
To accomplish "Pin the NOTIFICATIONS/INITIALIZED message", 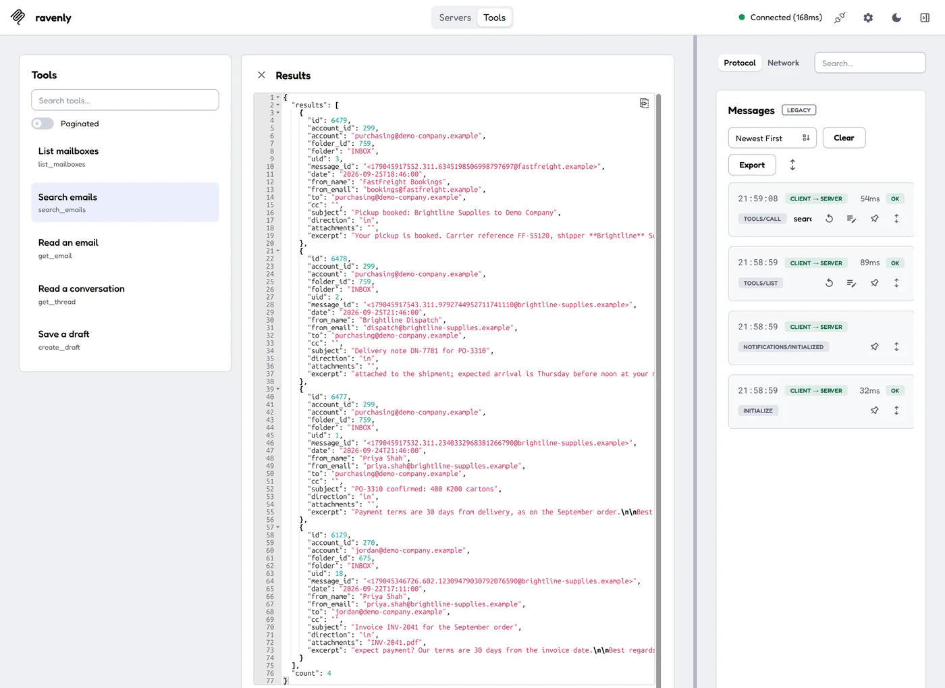I will pos(874,346).
